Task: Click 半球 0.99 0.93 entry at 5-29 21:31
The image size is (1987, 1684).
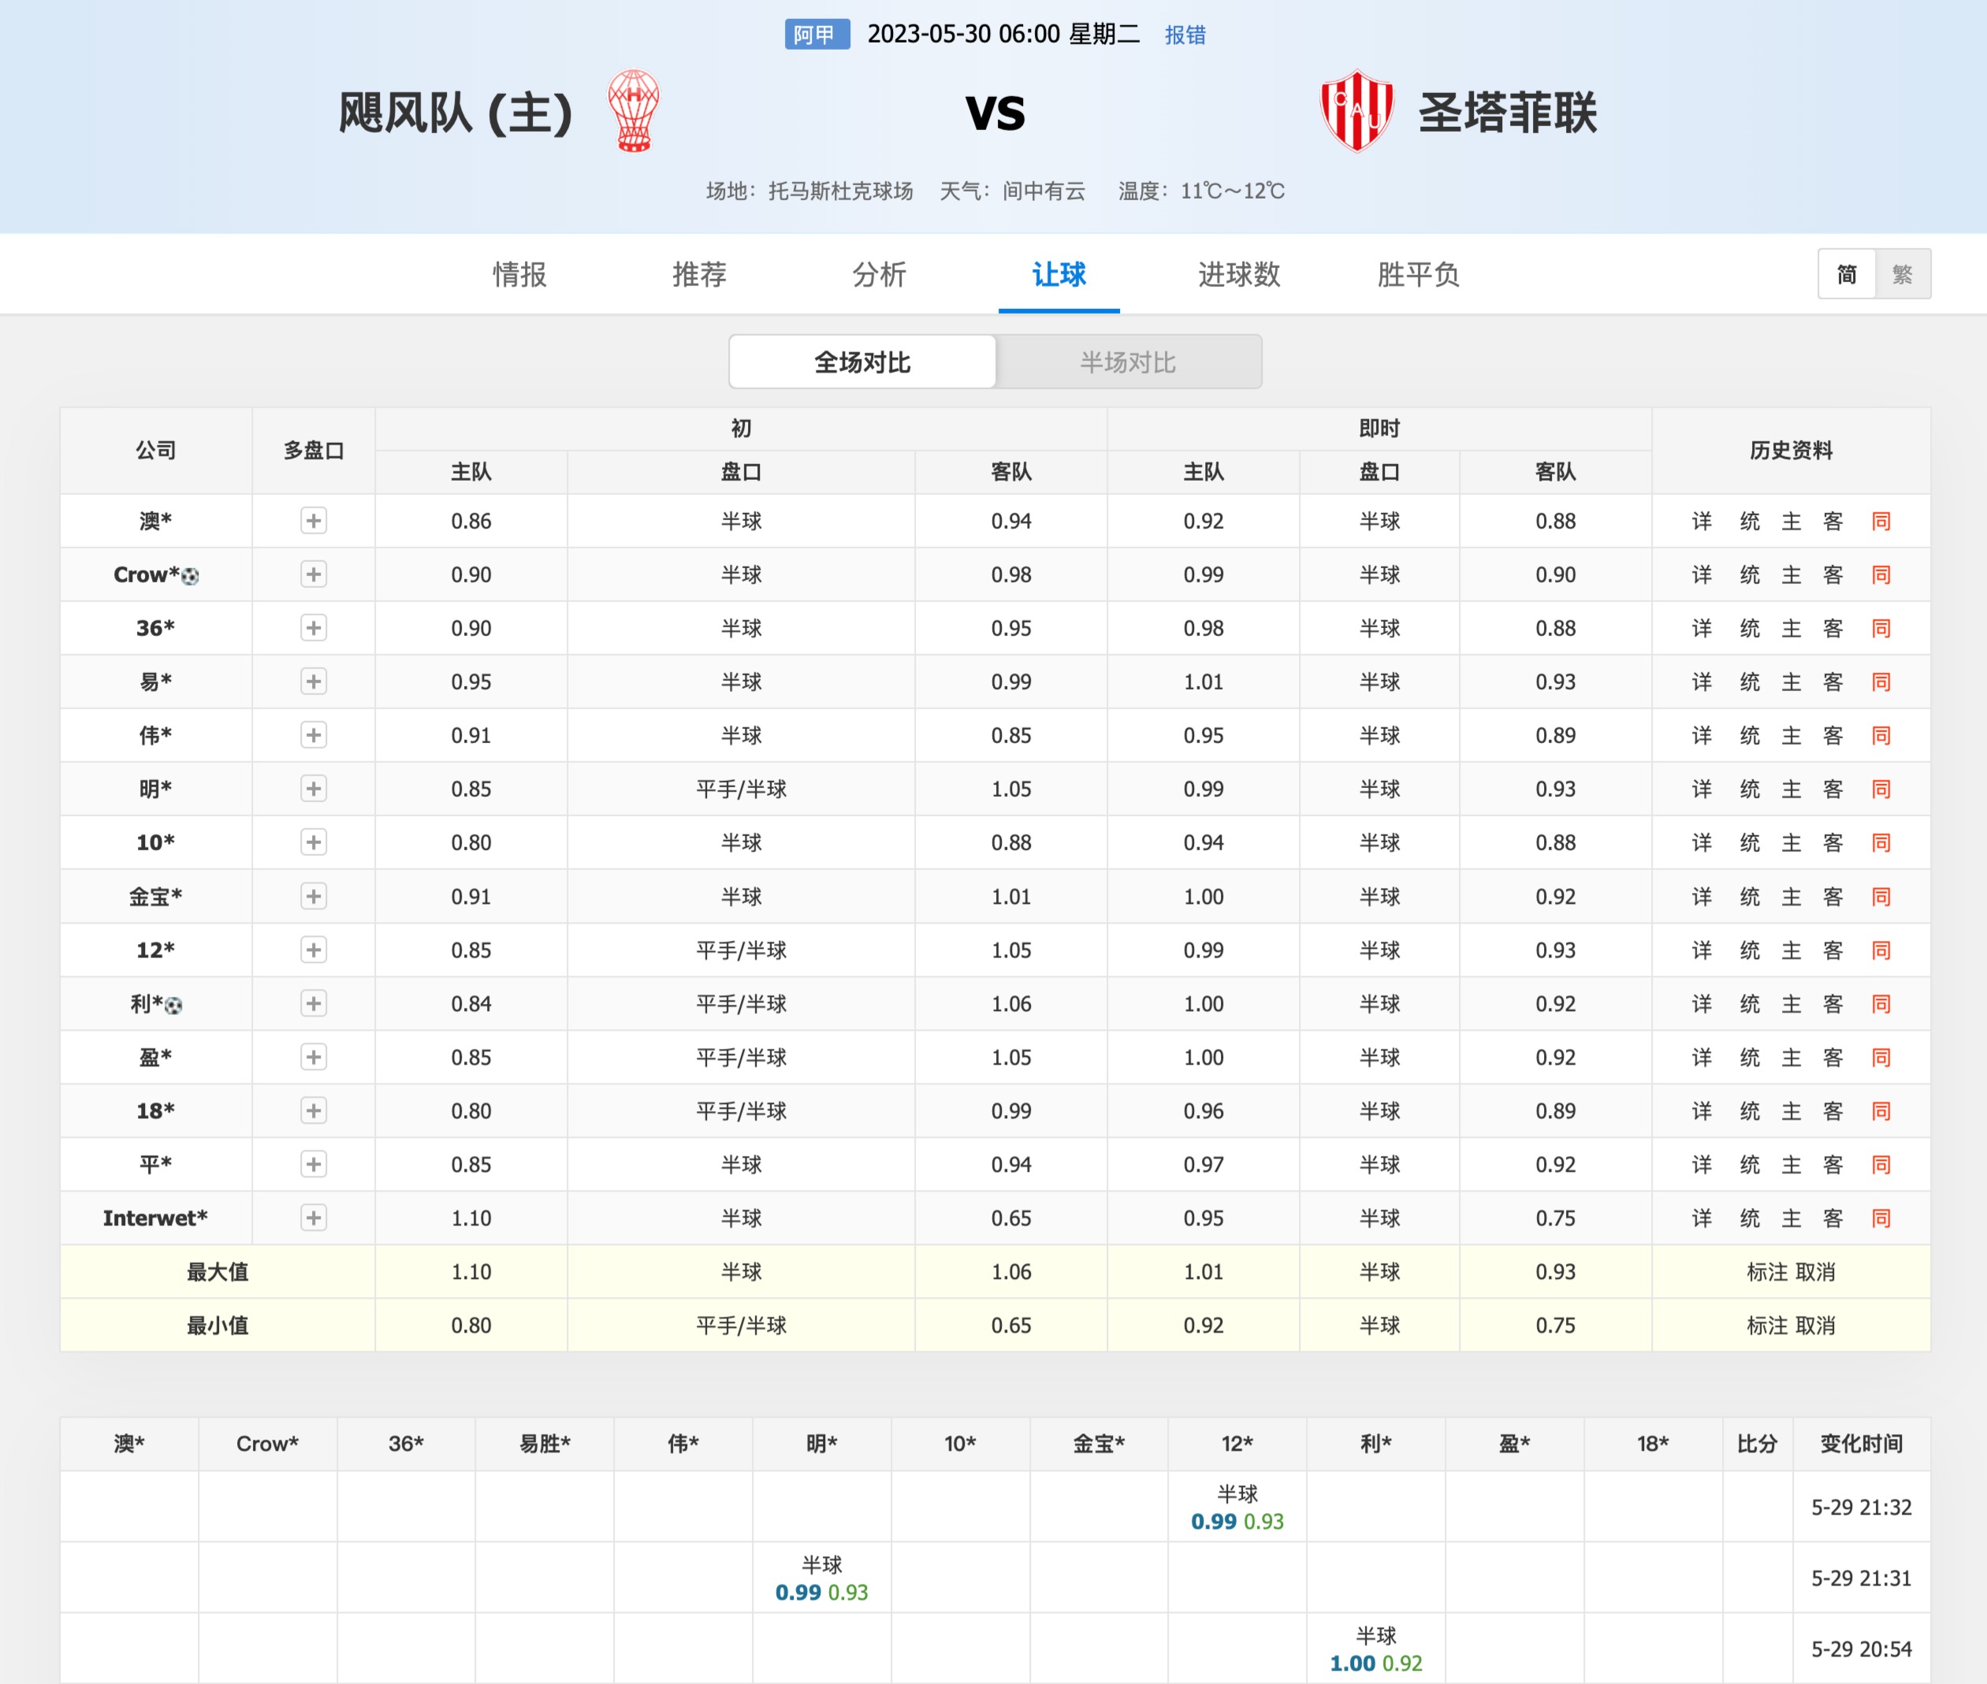Action: click(x=821, y=1578)
